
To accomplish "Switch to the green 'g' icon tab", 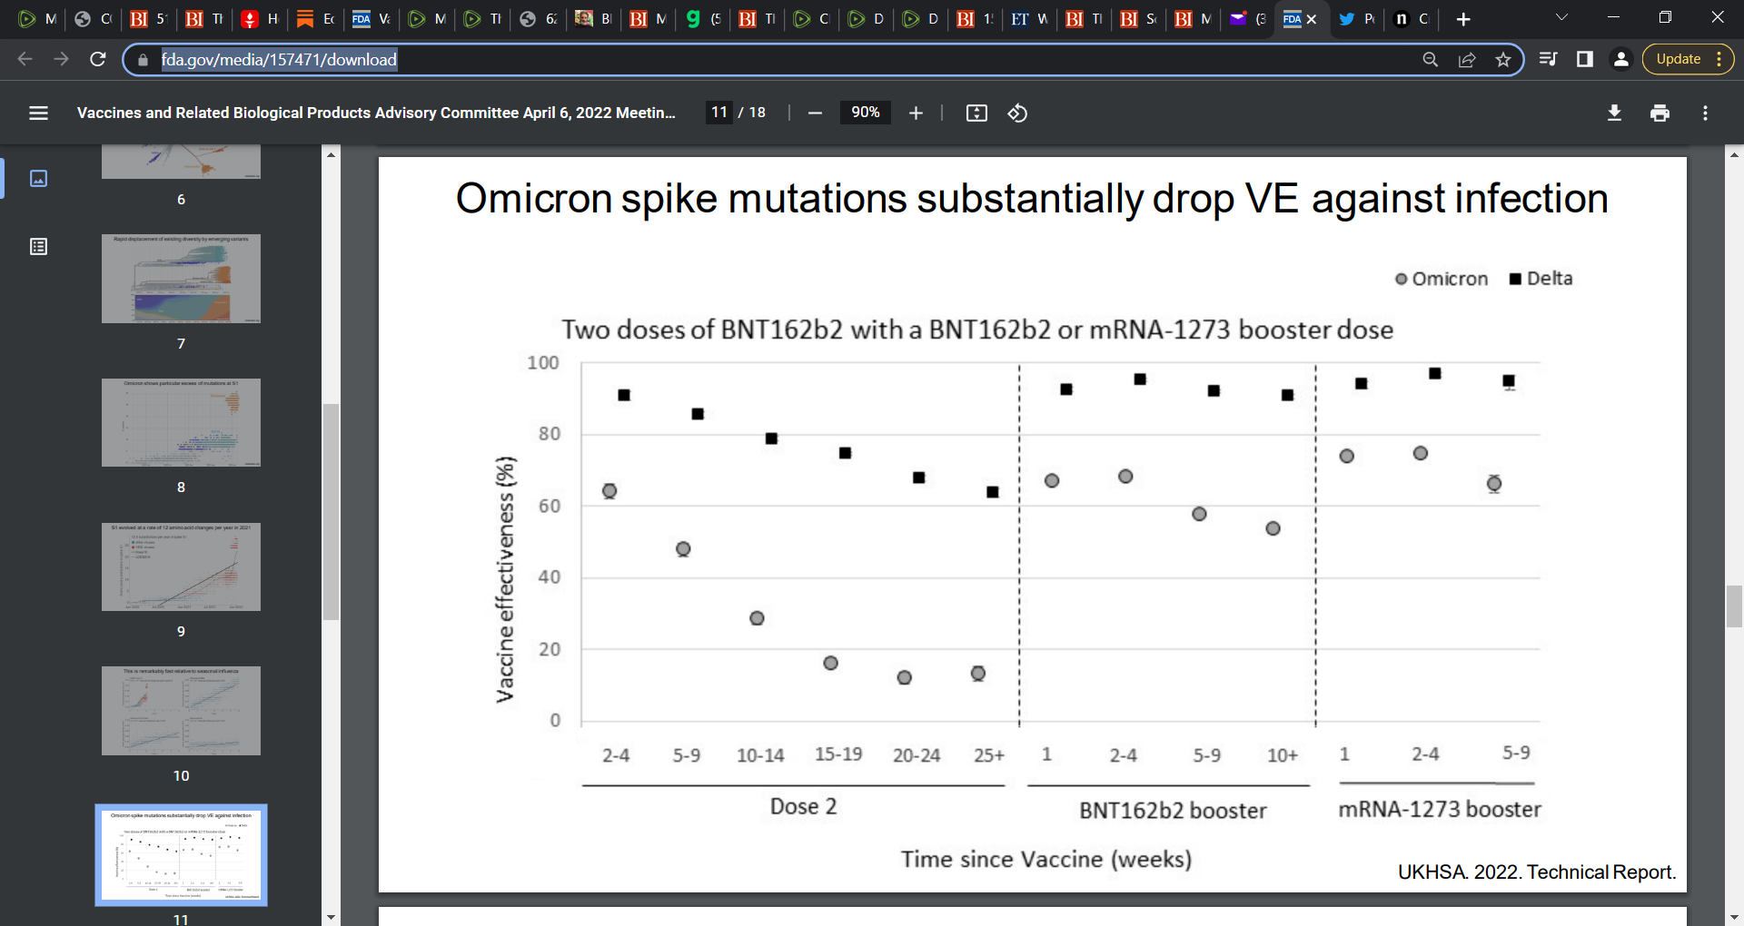I will 703,19.
